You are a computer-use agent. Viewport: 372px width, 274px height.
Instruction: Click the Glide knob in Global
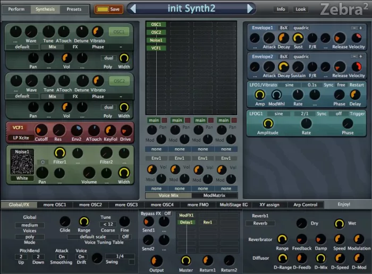tap(65, 221)
